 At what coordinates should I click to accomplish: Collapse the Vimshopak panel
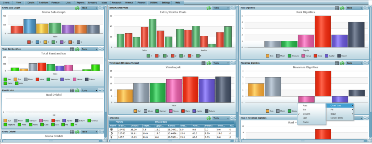tap(232, 63)
